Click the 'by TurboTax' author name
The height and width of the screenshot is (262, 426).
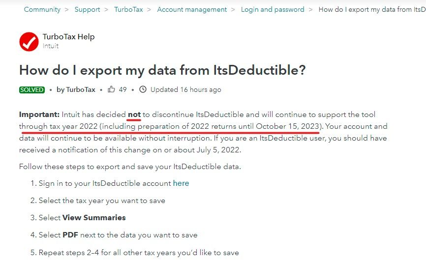click(x=76, y=89)
